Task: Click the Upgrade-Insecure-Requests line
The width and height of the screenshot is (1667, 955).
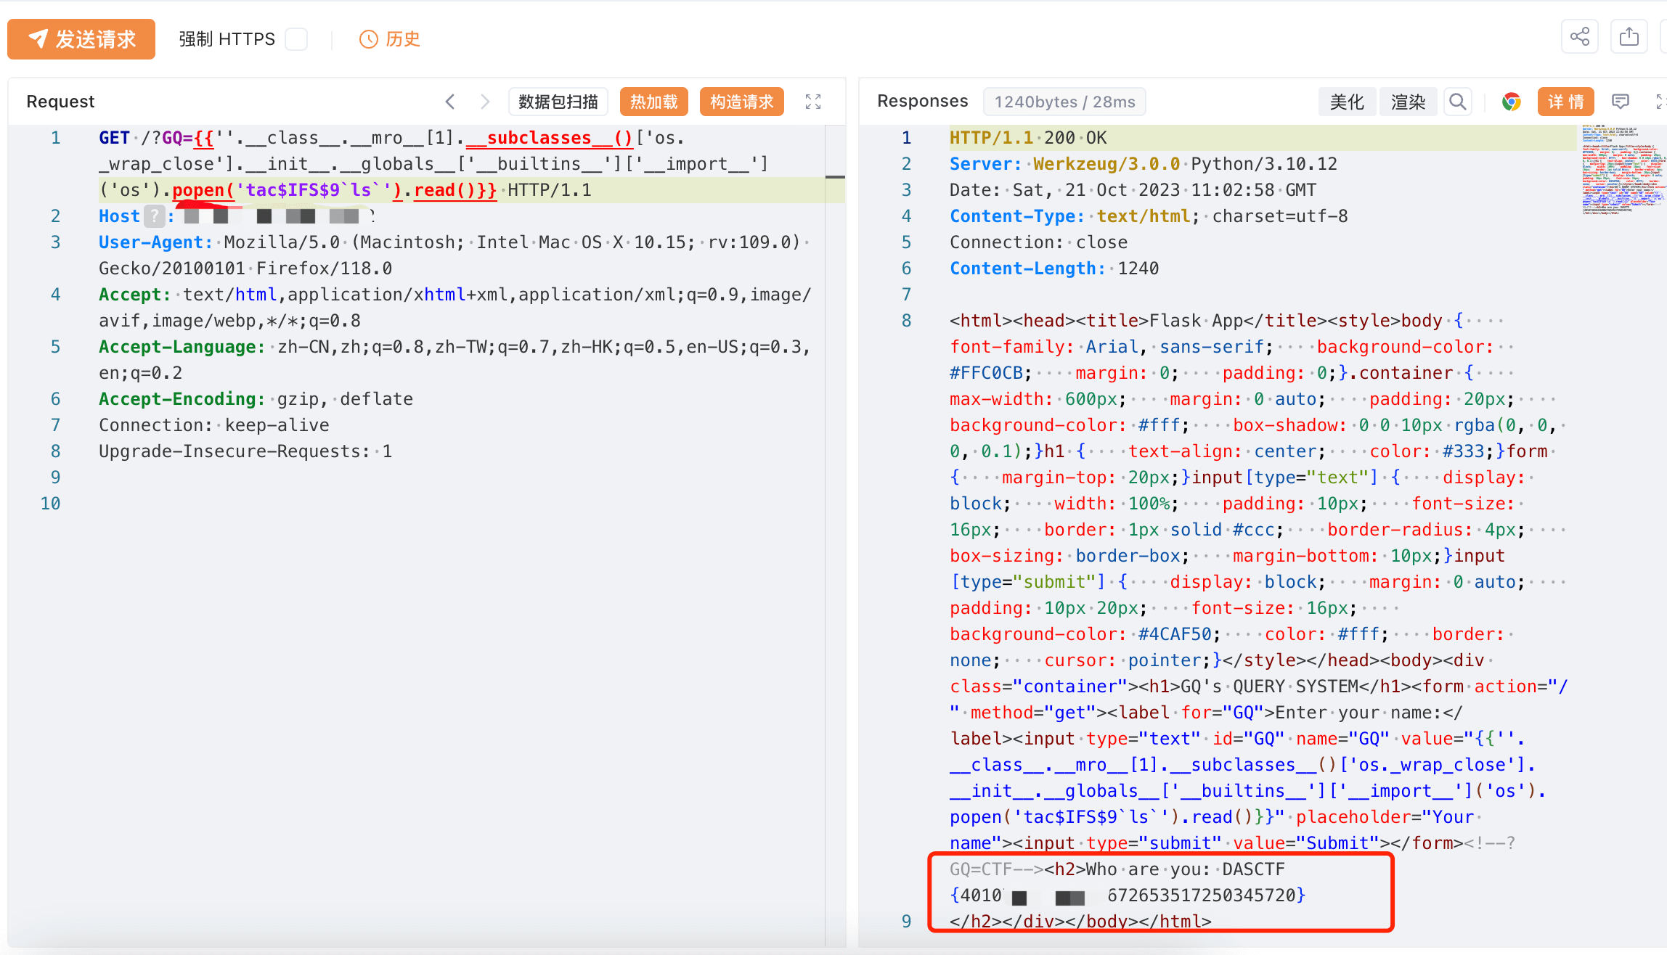Action: coord(245,451)
